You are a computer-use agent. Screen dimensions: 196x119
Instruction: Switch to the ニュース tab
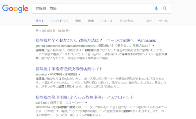[x=107, y=21]
